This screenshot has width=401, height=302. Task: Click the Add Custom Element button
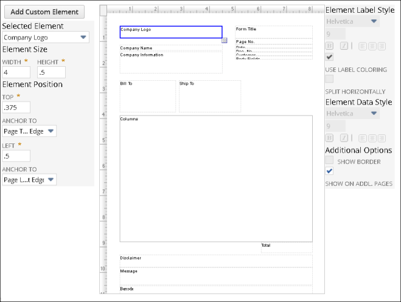[44, 12]
